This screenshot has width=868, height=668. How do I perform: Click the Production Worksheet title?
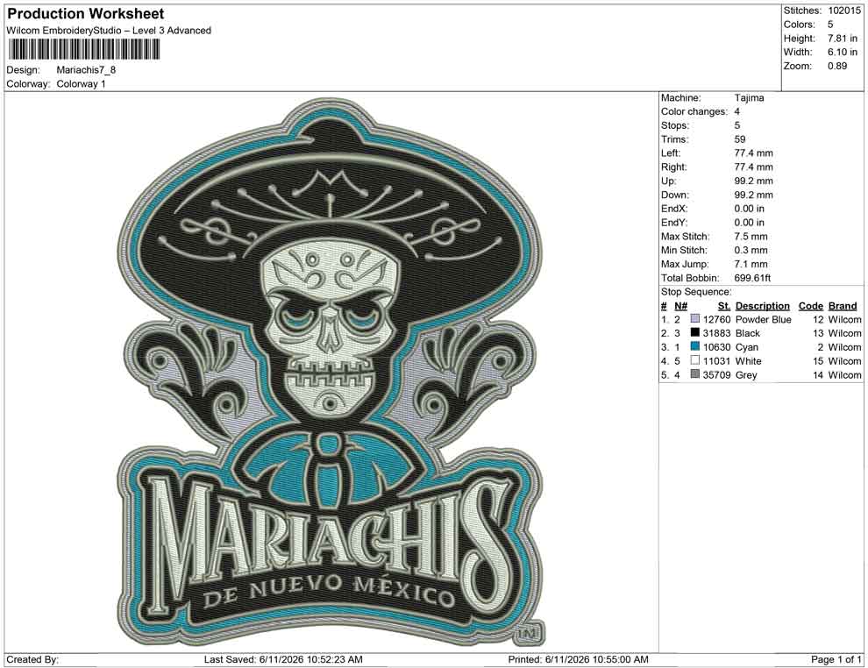[86, 14]
